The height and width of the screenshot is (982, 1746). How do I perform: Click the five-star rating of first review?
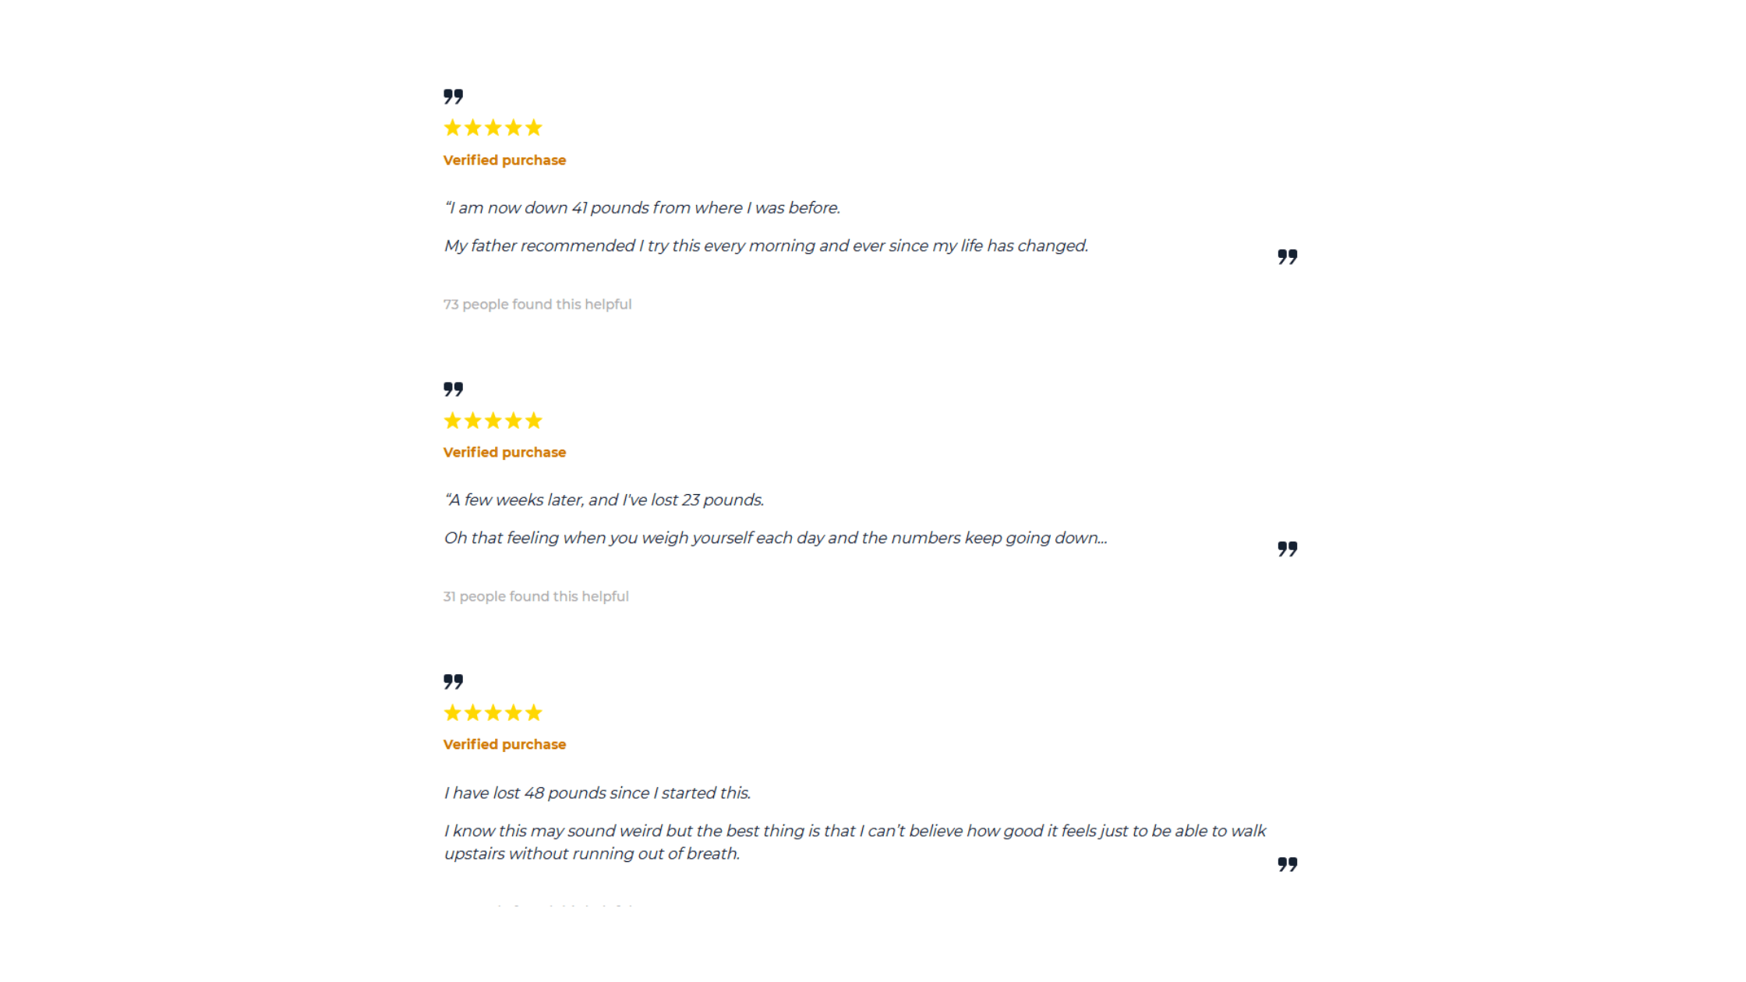tap(493, 128)
